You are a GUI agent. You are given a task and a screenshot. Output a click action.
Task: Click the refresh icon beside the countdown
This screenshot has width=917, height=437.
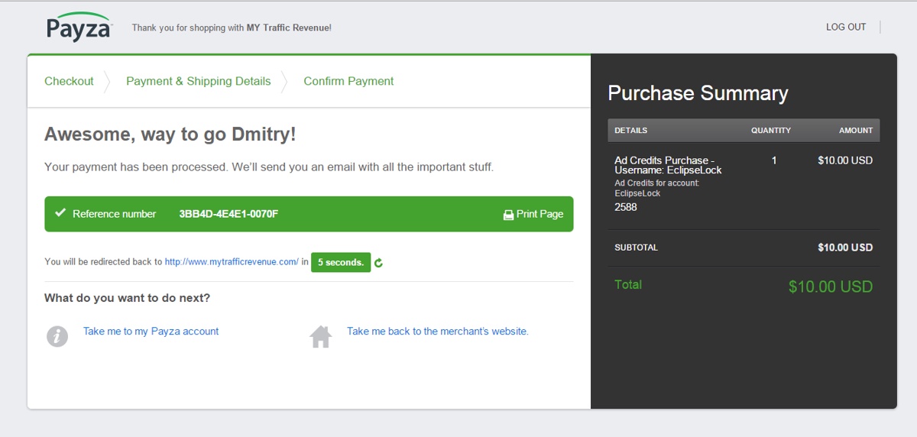pyautogui.click(x=378, y=263)
